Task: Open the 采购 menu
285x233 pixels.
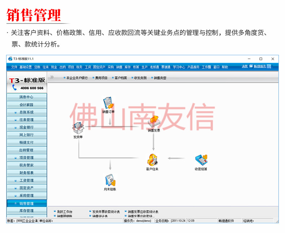Action: click(x=111, y=67)
